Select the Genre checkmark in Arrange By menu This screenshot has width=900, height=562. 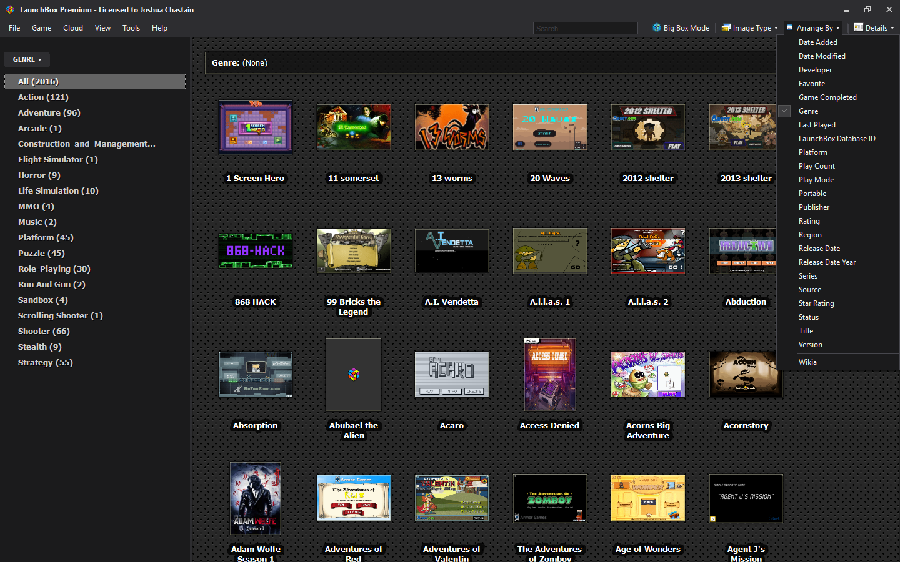(x=784, y=111)
